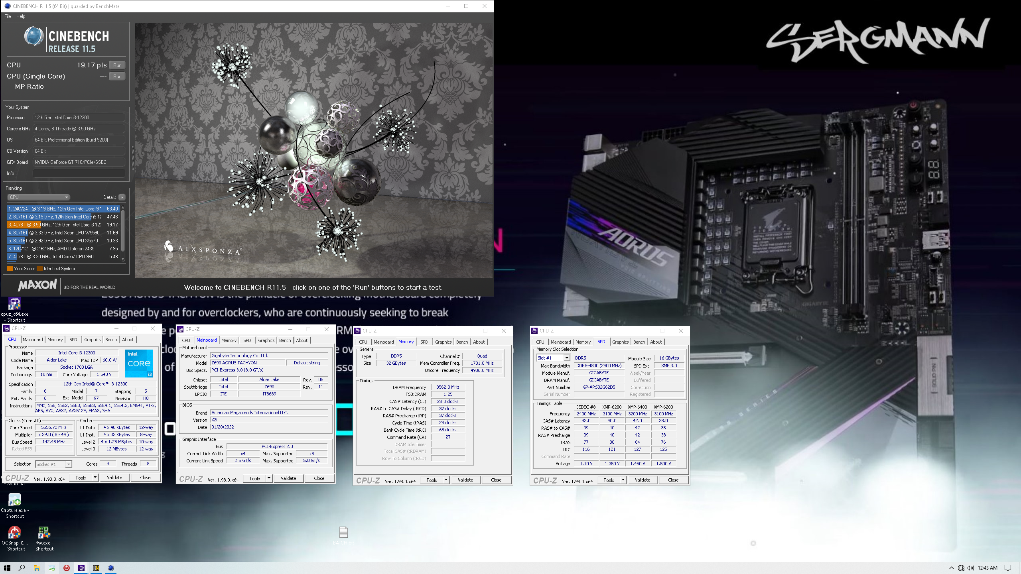Open Tools dropdown arrow in SPD CPU-Z window
This screenshot has height=574, width=1021.
[x=623, y=480]
